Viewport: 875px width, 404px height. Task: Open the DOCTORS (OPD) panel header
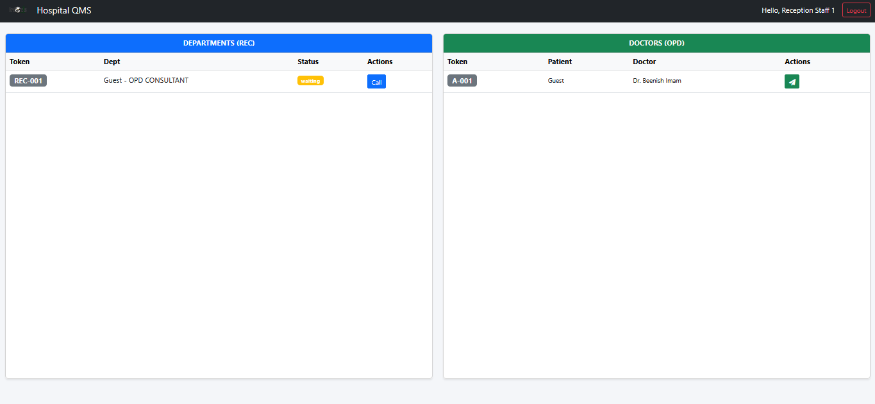[656, 43]
